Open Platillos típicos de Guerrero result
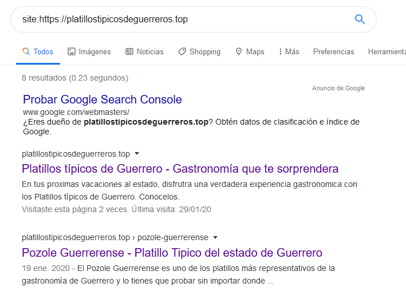Image resolution: width=406 pixels, height=299 pixels. point(180,169)
